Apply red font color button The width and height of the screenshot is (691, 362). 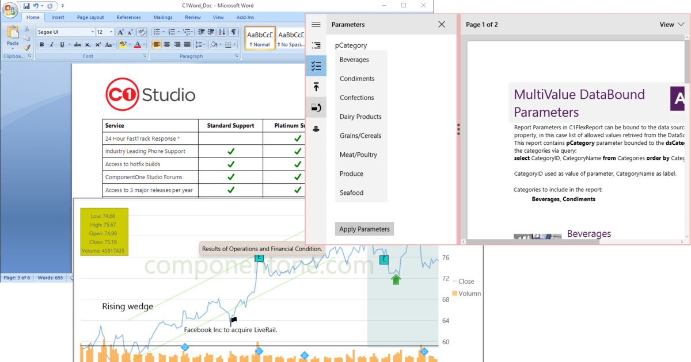coord(137,44)
